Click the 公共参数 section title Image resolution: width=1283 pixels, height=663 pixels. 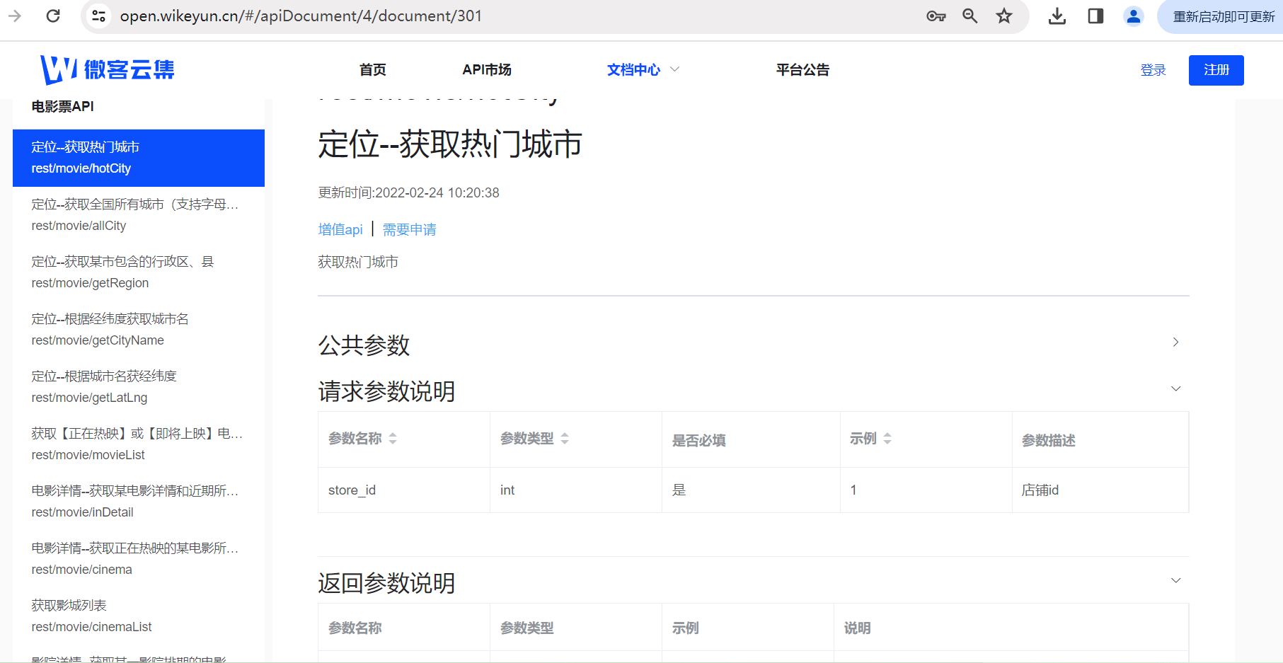tap(364, 345)
